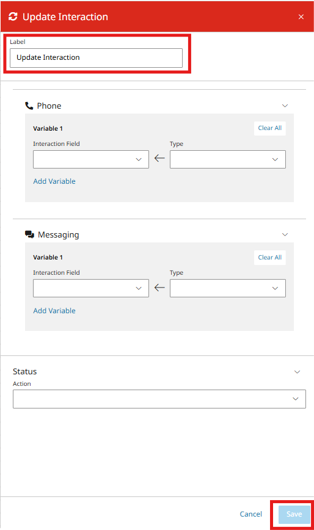314x530 pixels.
Task: Collapse the Messaging section chevron
Action: [285, 234]
